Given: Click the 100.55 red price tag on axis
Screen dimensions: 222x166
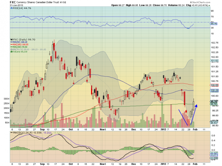Looking at the screenshot, I should [x=214, y=85].
